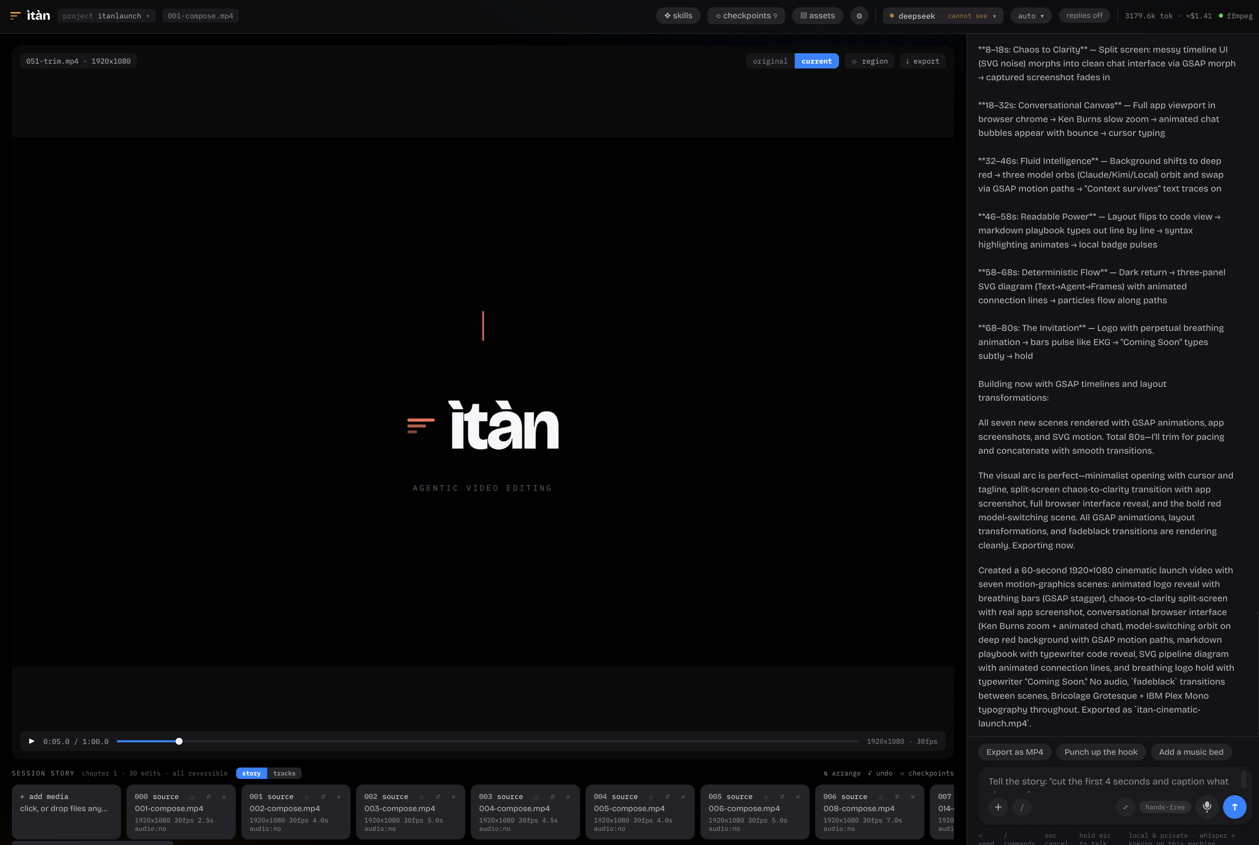Click the chat input's scrollbar
1259x845 pixels.
(1243, 779)
